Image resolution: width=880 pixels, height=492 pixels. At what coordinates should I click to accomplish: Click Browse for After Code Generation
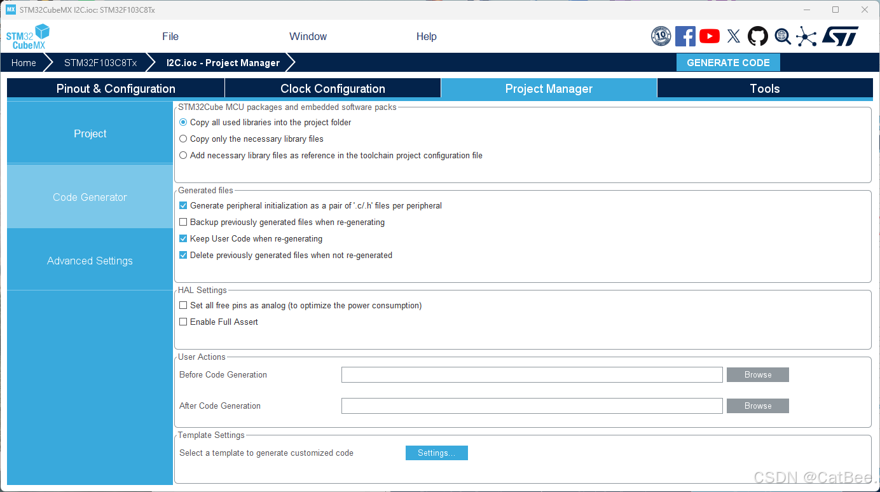click(x=758, y=406)
